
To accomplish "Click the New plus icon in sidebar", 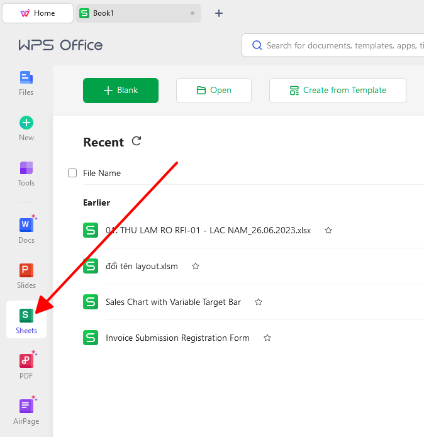I will coord(26,123).
